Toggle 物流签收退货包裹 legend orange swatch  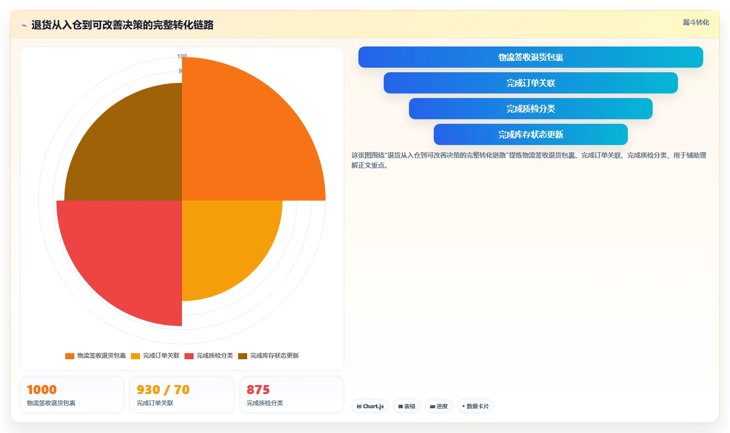pyautogui.click(x=70, y=356)
